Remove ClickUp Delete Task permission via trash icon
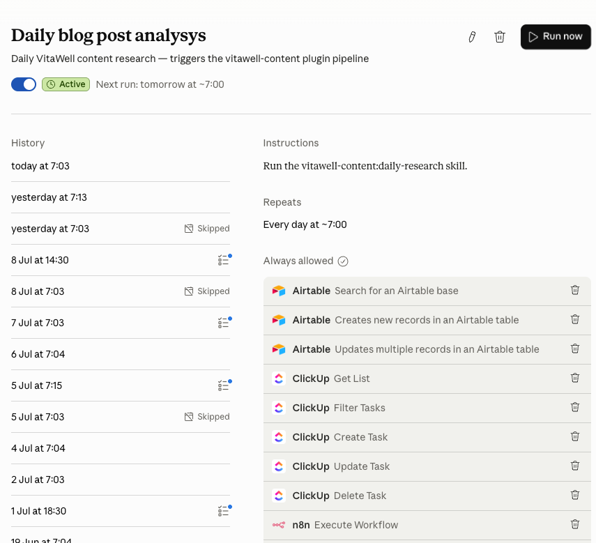The width and height of the screenshot is (596, 543). (x=574, y=495)
